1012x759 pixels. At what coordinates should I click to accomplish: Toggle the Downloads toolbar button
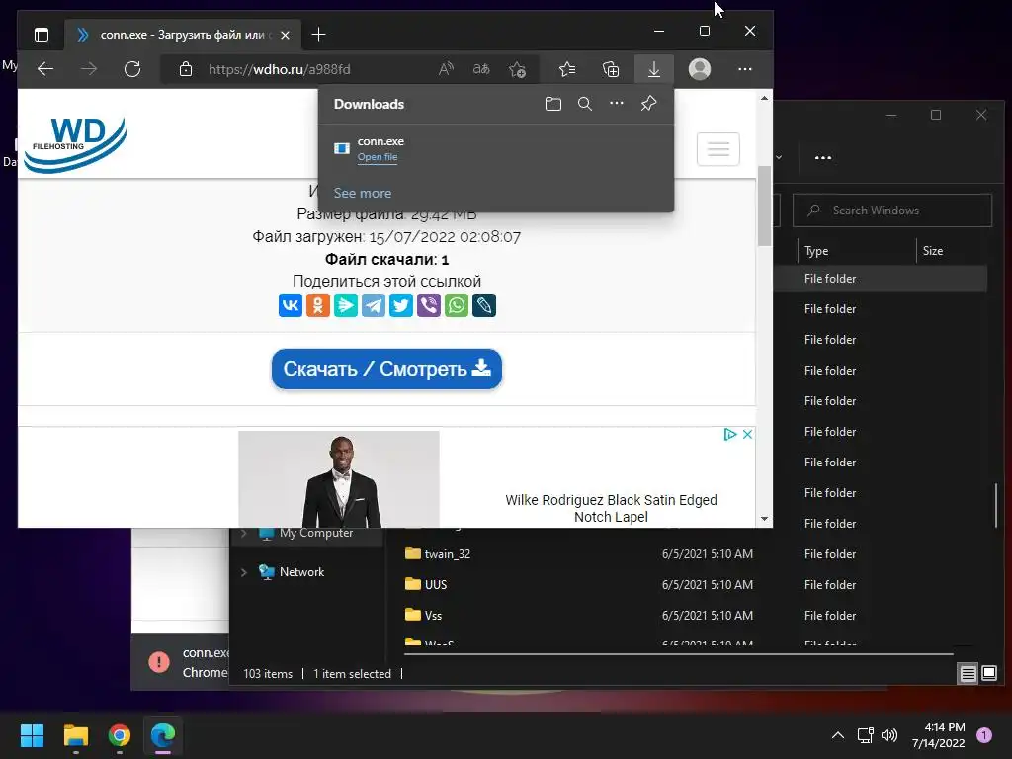click(x=654, y=69)
